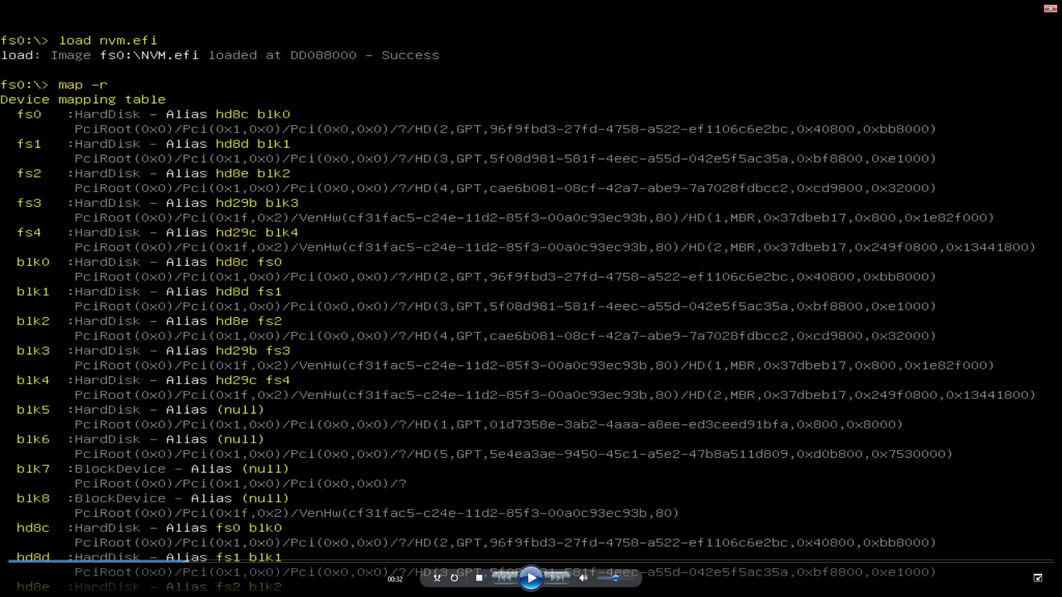Adjust the volume slider
Image resolution: width=1062 pixels, height=597 pixels.
coord(615,578)
